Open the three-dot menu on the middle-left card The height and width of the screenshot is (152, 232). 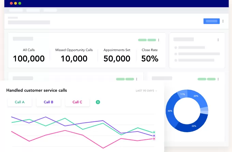pos(136,79)
